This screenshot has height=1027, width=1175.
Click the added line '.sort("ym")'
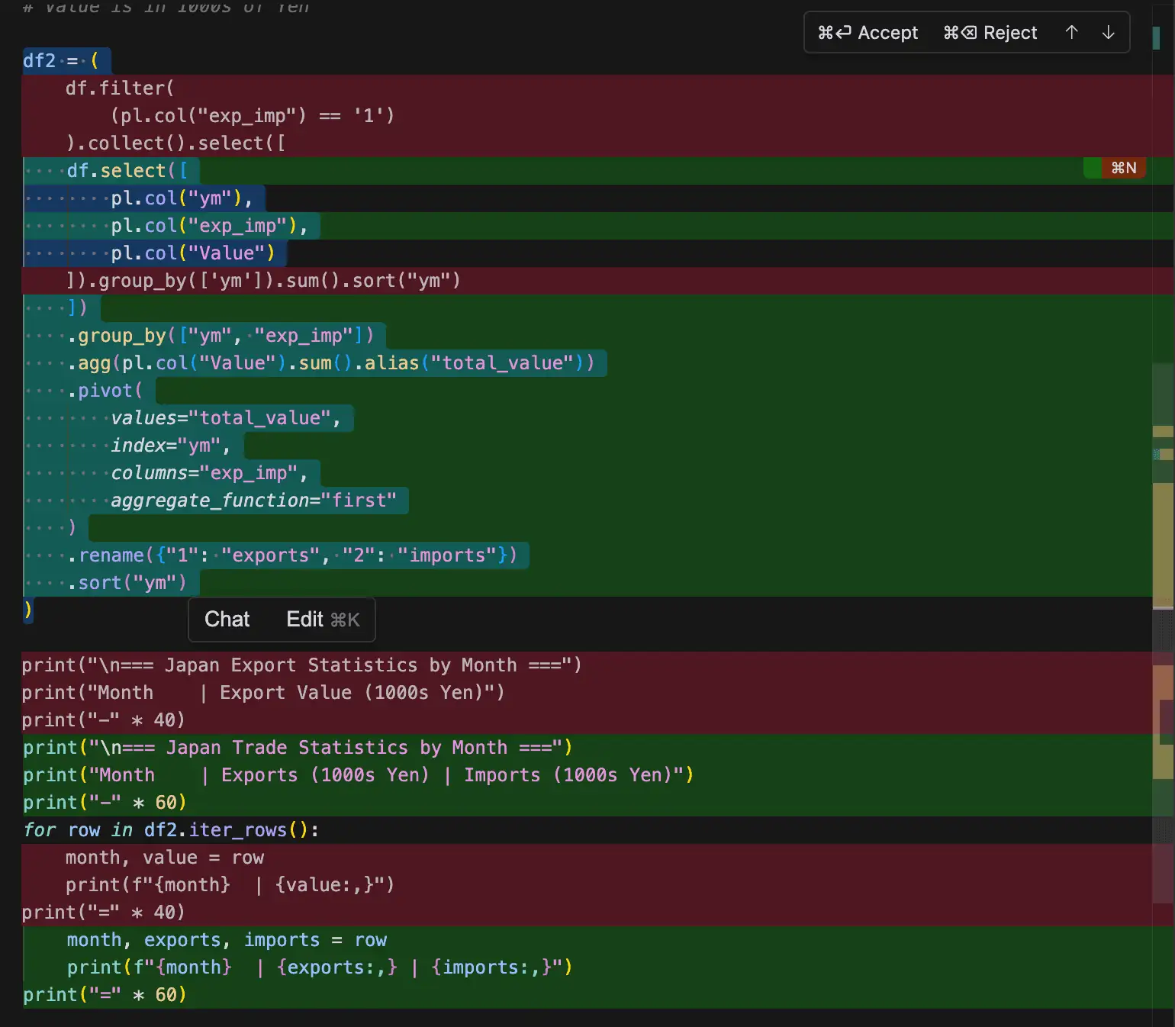point(127,583)
